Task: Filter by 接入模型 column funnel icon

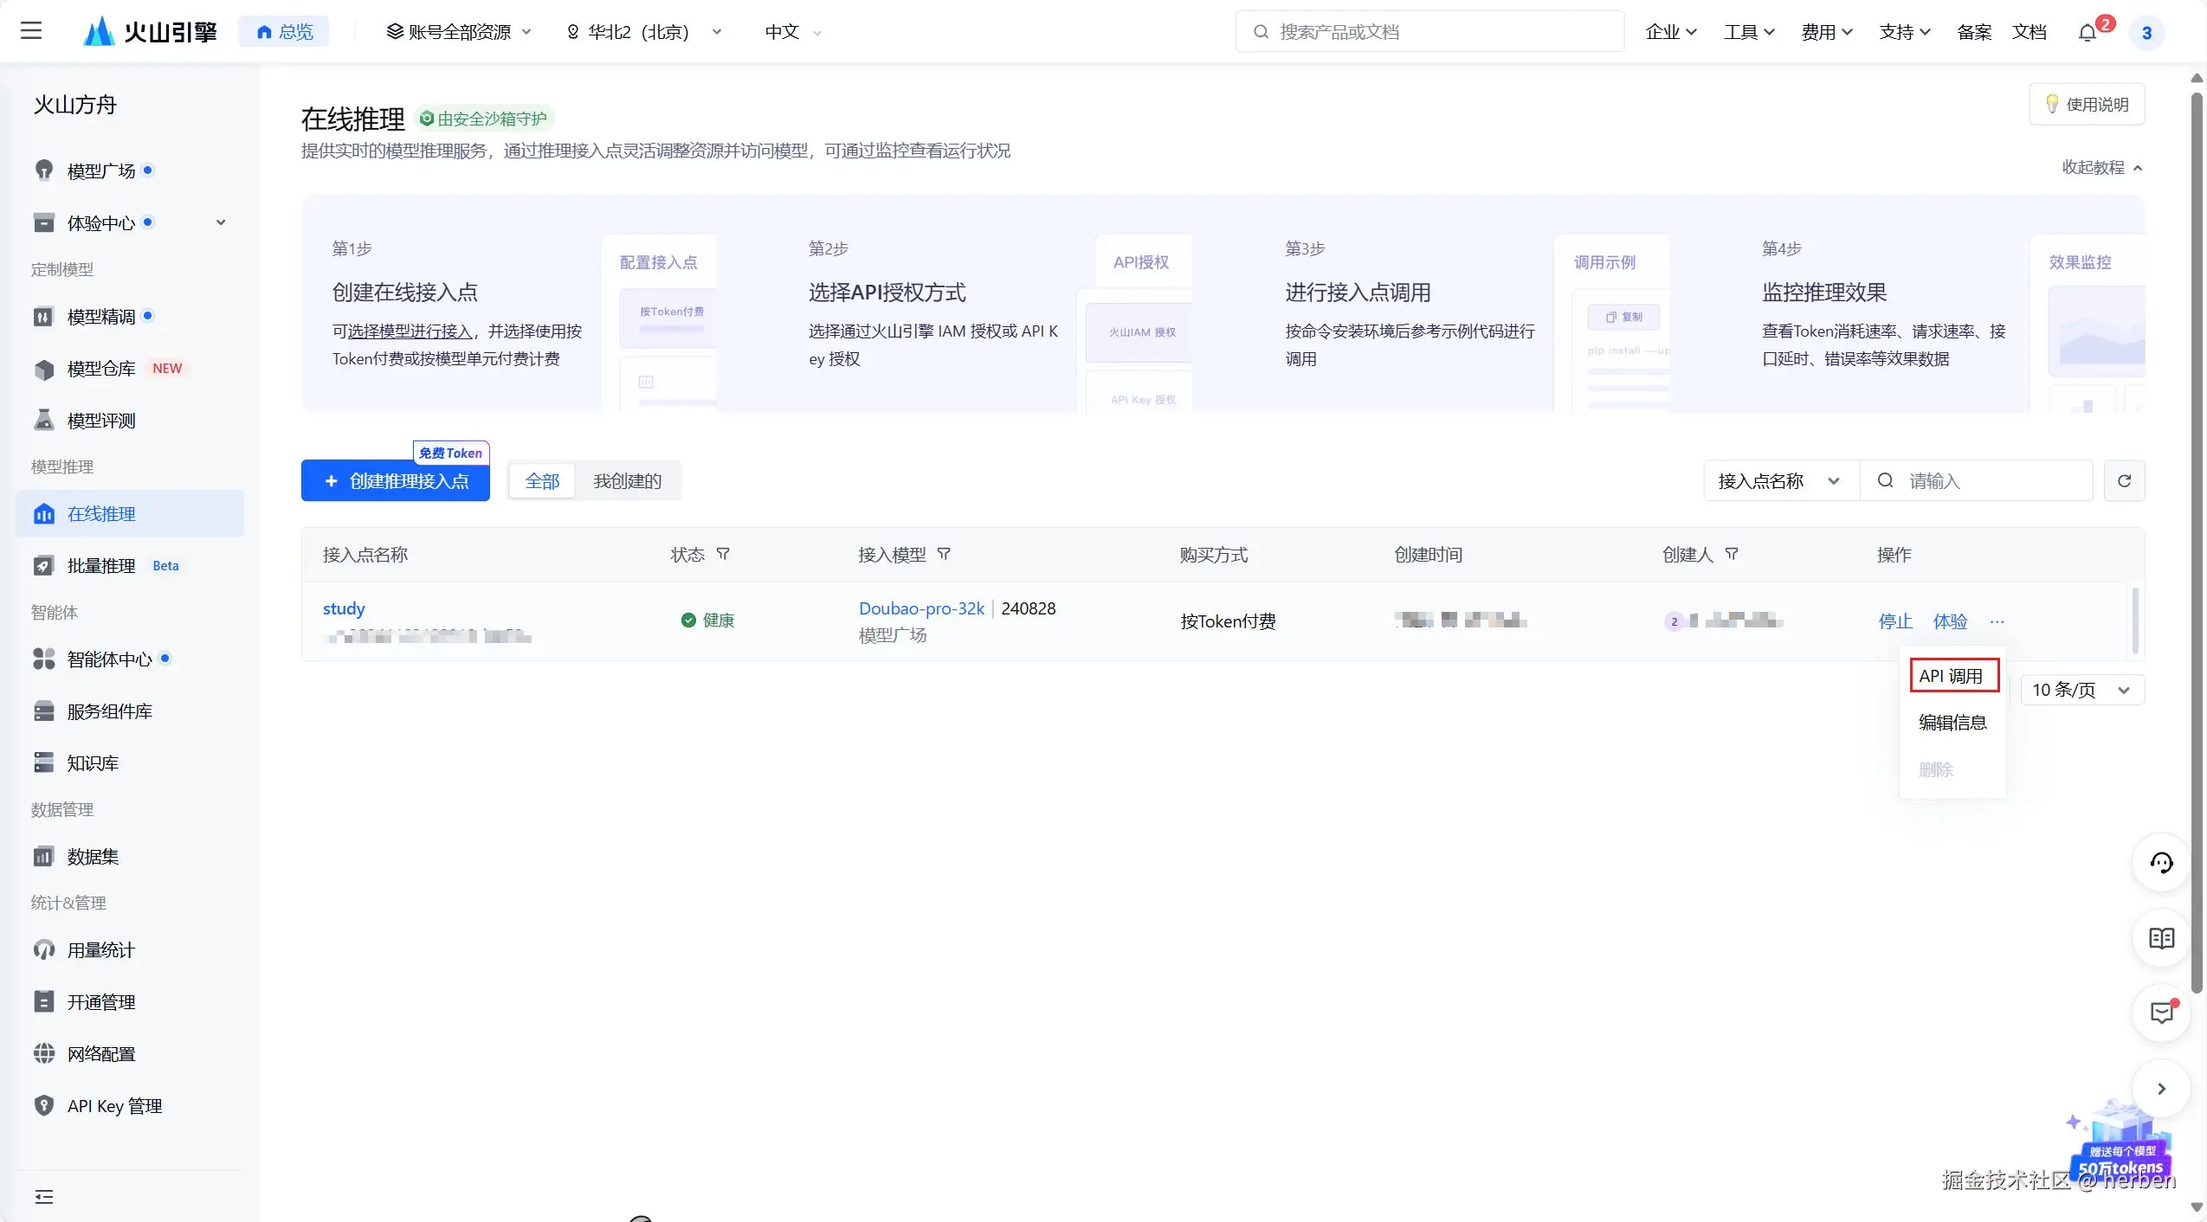Action: point(944,554)
